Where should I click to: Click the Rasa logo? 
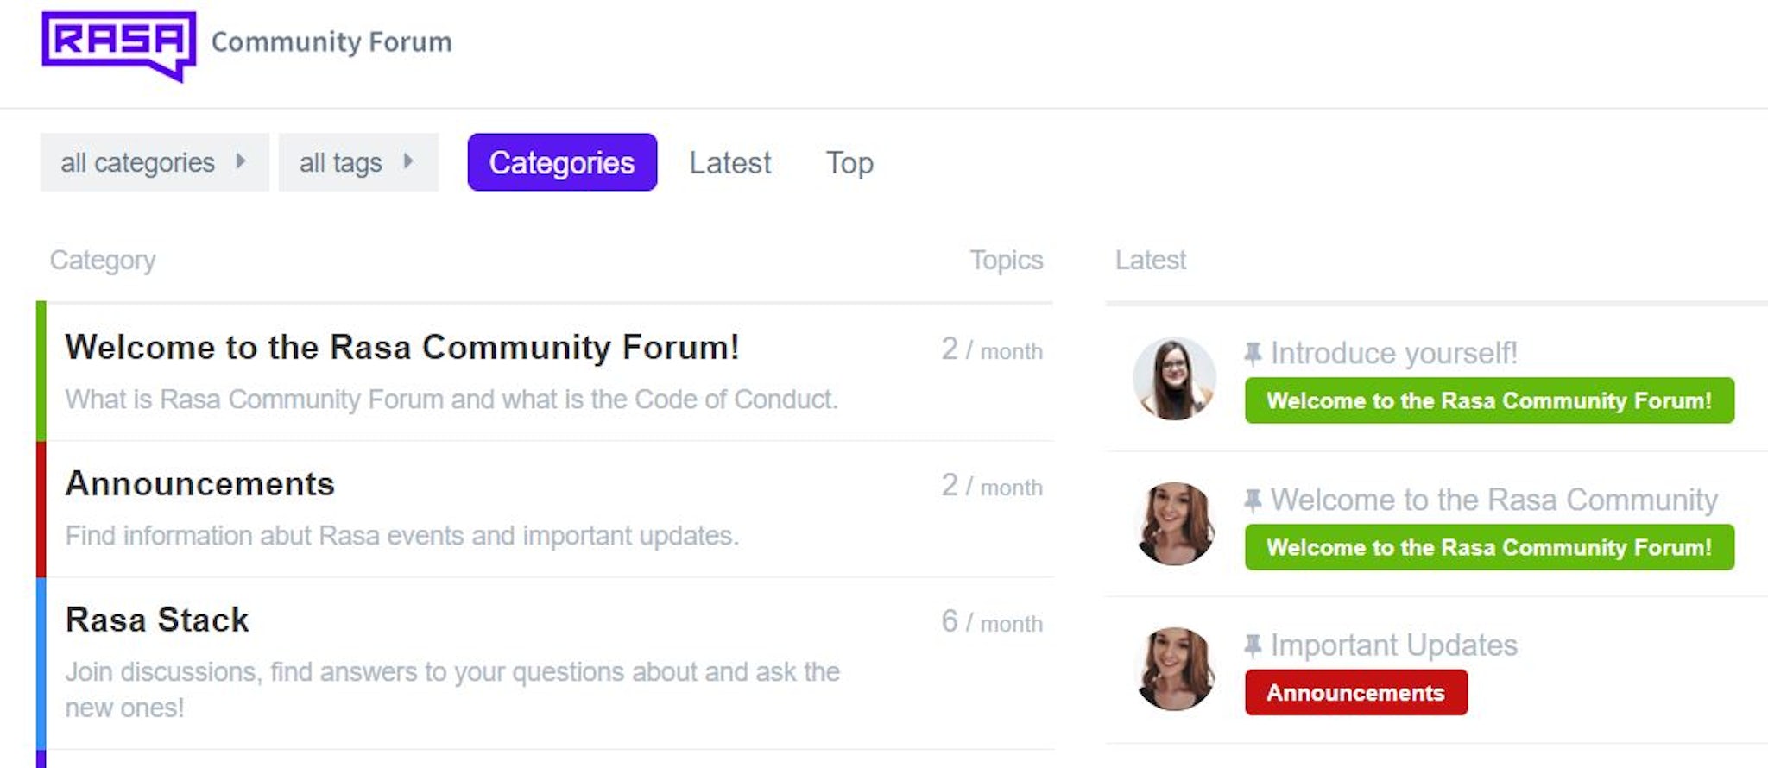tap(118, 45)
